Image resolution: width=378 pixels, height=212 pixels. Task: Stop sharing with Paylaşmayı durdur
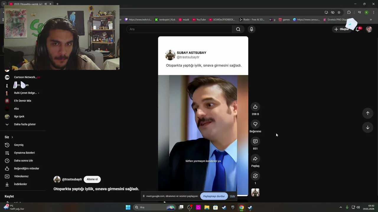point(214,196)
